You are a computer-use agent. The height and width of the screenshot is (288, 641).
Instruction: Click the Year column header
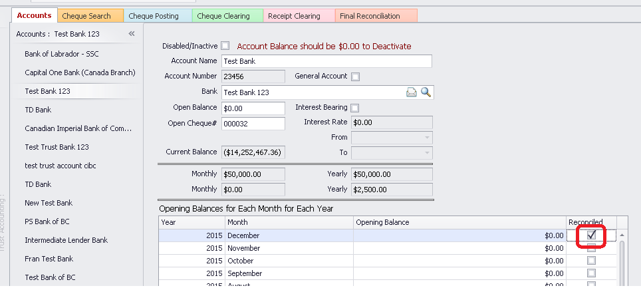point(192,222)
